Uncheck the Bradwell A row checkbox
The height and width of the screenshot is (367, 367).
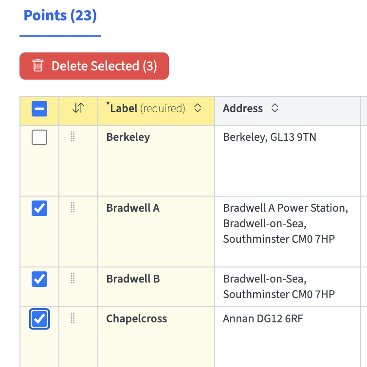[x=39, y=208]
